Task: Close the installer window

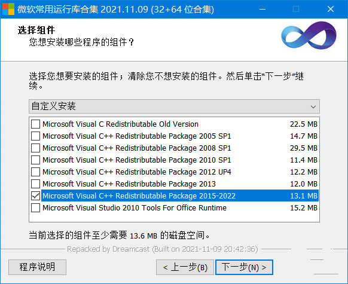Action: [x=331, y=9]
